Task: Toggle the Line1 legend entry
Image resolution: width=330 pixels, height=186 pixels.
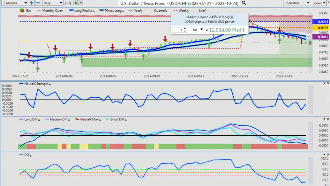Action: (201, 10)
